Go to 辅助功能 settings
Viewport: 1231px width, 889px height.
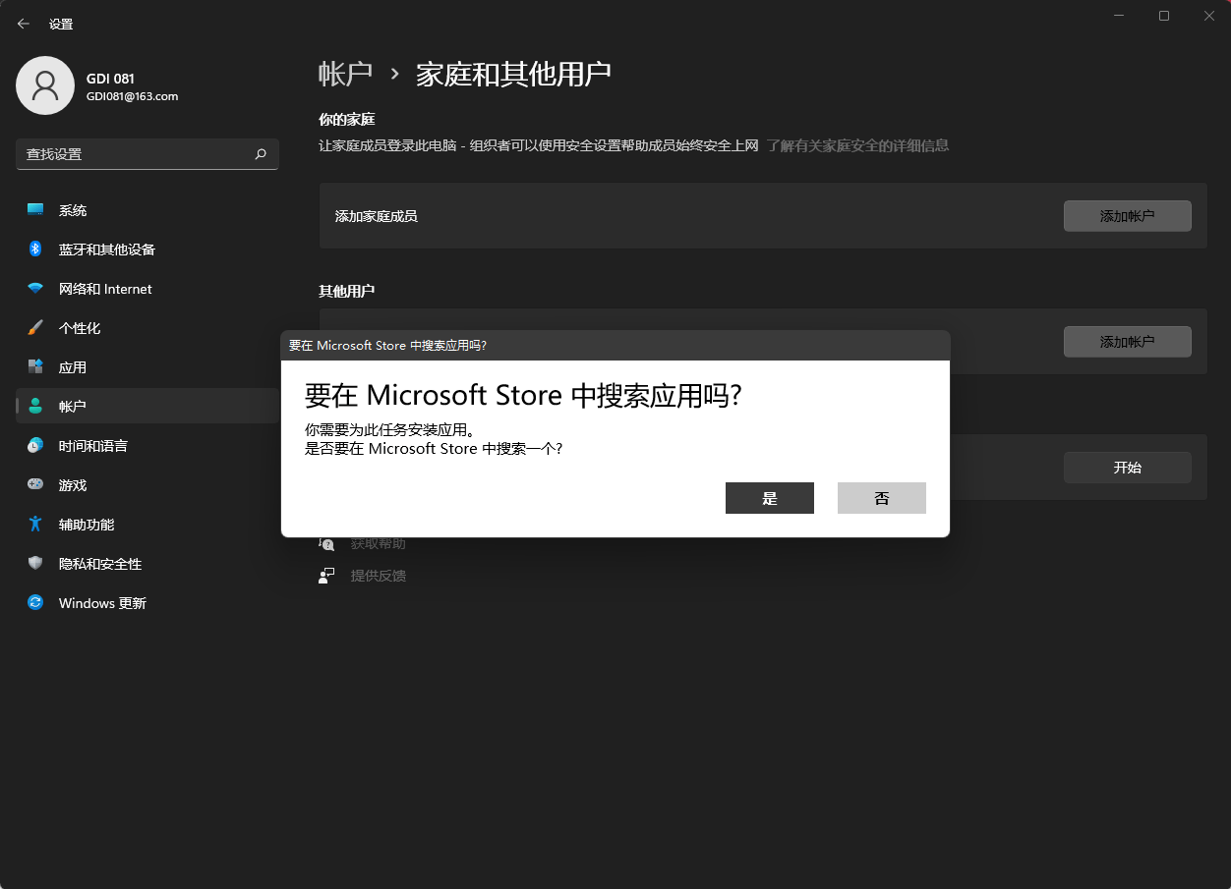point(147,525)
